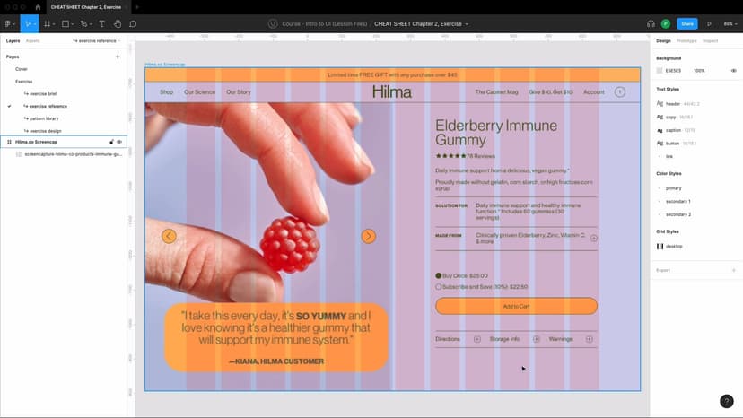Open the Help question mark button
The width and height of the screenshot is (743, 418).
click(727, 402)
